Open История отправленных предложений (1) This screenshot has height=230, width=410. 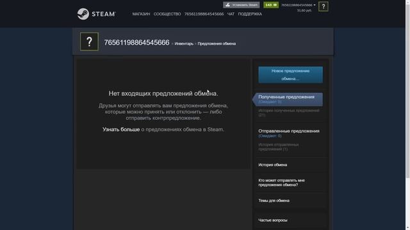279,147
